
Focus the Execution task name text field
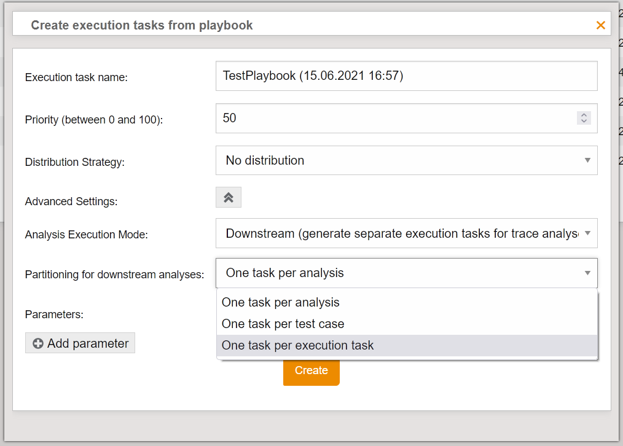click(406, 76)
